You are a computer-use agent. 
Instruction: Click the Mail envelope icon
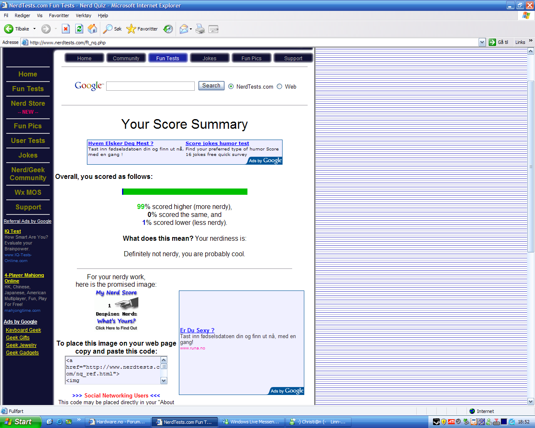pyautogui.click(x=184, y=29)
